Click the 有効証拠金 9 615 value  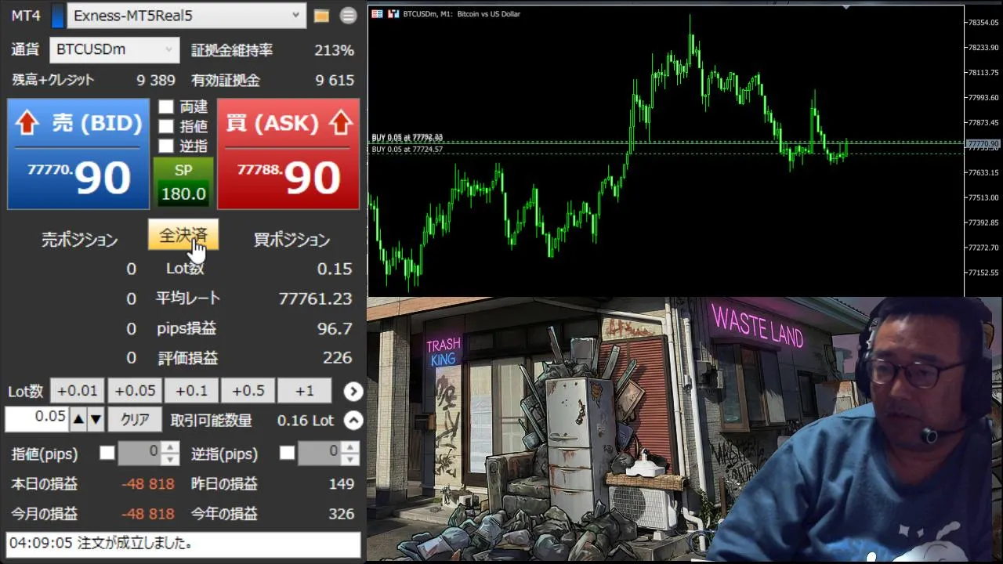click(335, 80)
